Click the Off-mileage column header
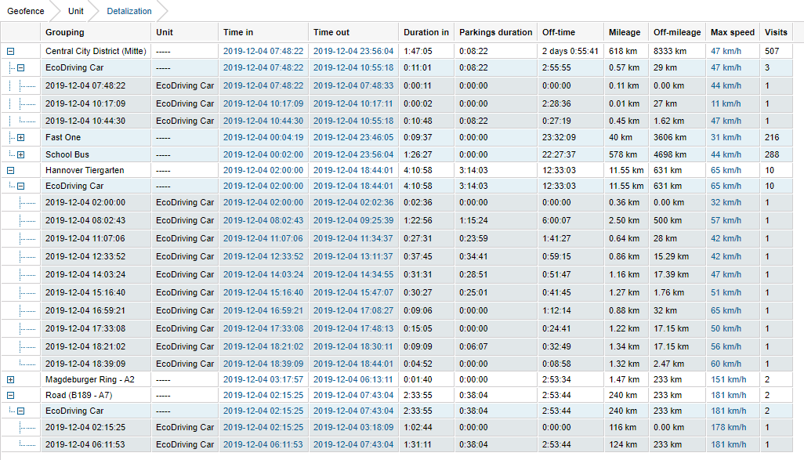 tap(677, 33)
